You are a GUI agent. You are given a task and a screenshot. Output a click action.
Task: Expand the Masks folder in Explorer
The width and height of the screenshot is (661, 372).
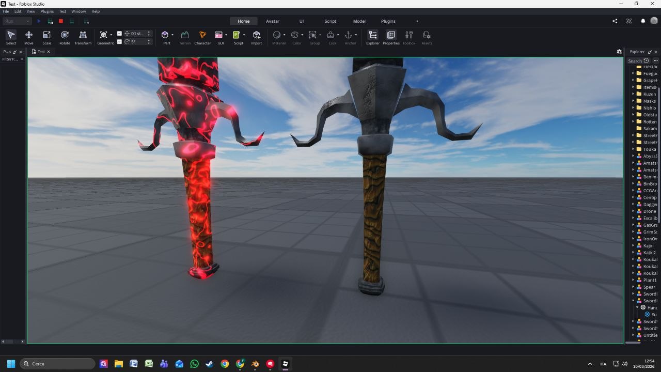point(633,101)
